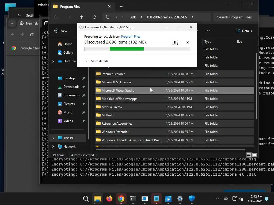
Task: Expand chevron after 8.0.200-preview.23624.5 breadcrumb
Action: pyautogui.click(x=193, y=17)
